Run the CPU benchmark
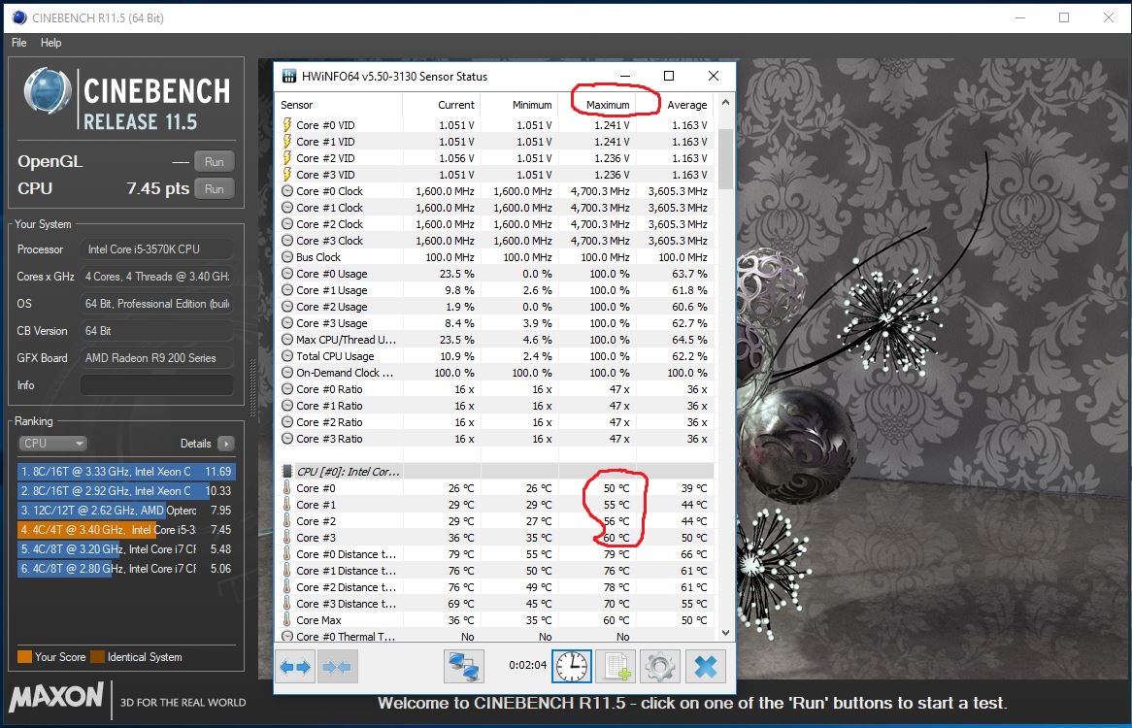The height and width of the screenshot is (728, 1132). pyautogui.click(x=214, y=189)
